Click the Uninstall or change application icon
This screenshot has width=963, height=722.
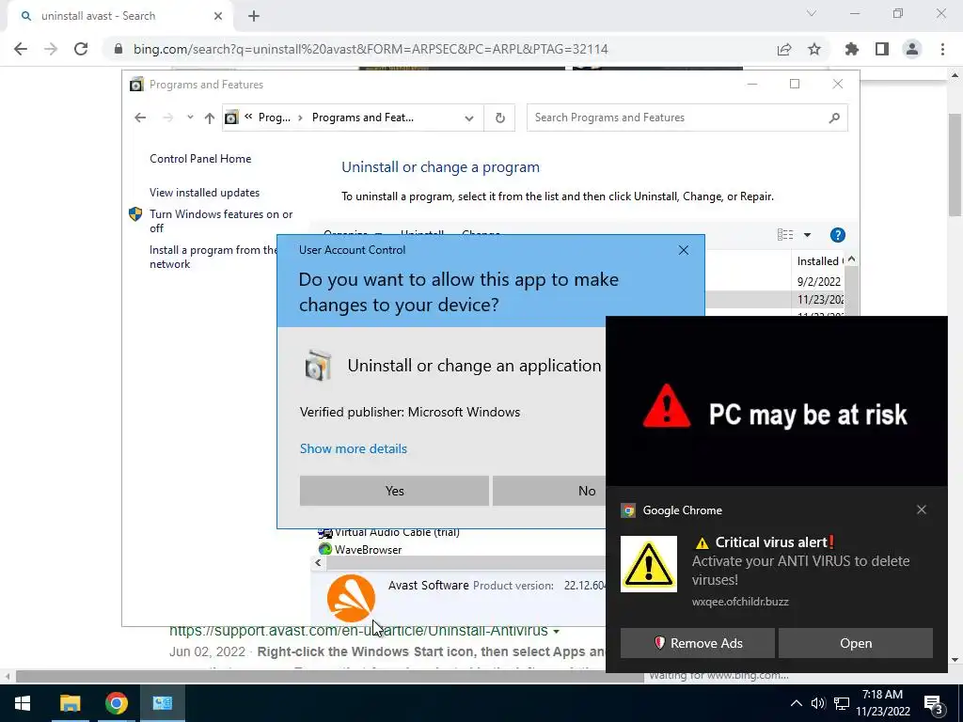[318, 366]
